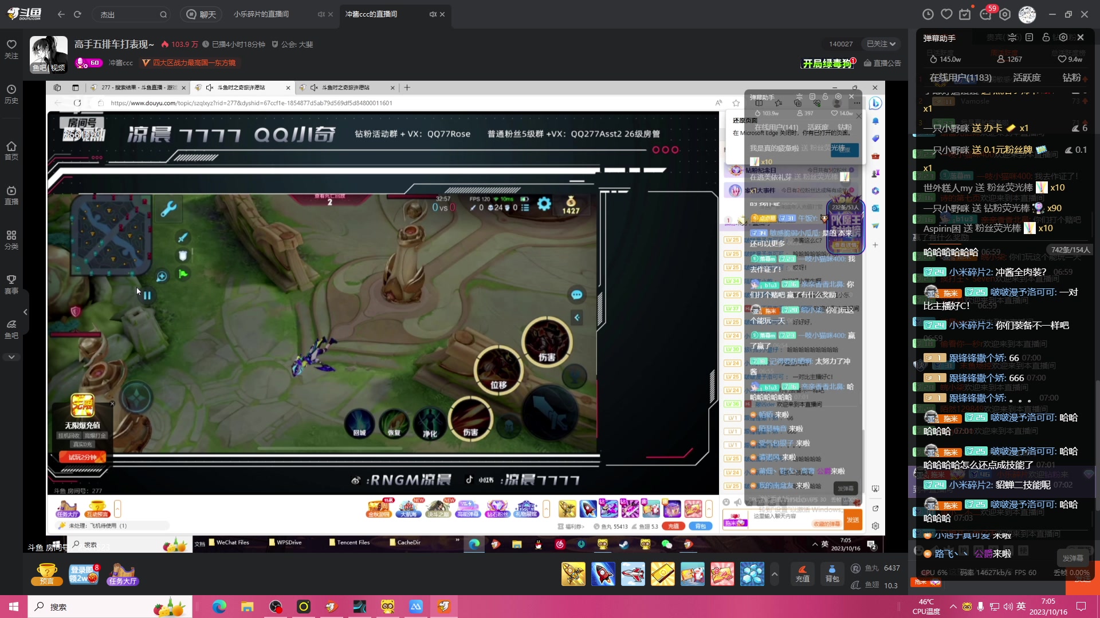Viewport: 1100px width, 618px height.
Task: Open the speaker volume tray icon
Action: (1008, 607)
